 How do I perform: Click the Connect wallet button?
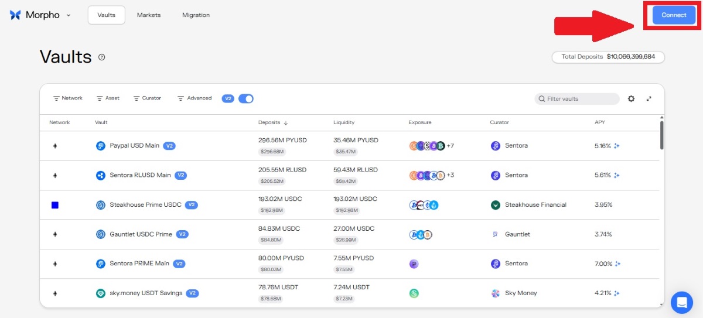(674, 15)
